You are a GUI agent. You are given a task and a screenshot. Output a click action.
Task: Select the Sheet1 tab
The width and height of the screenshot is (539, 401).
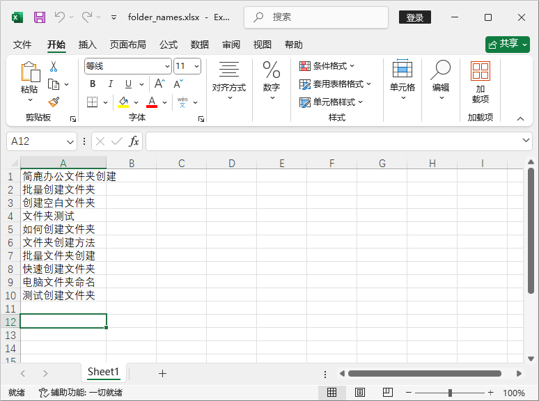tap(103, 372)
